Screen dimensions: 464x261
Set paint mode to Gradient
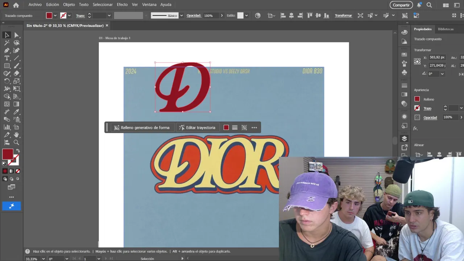(11, 171)
